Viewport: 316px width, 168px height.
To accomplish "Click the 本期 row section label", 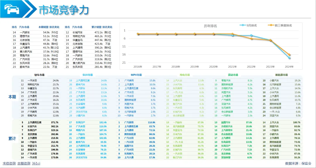I will point(12,96).
